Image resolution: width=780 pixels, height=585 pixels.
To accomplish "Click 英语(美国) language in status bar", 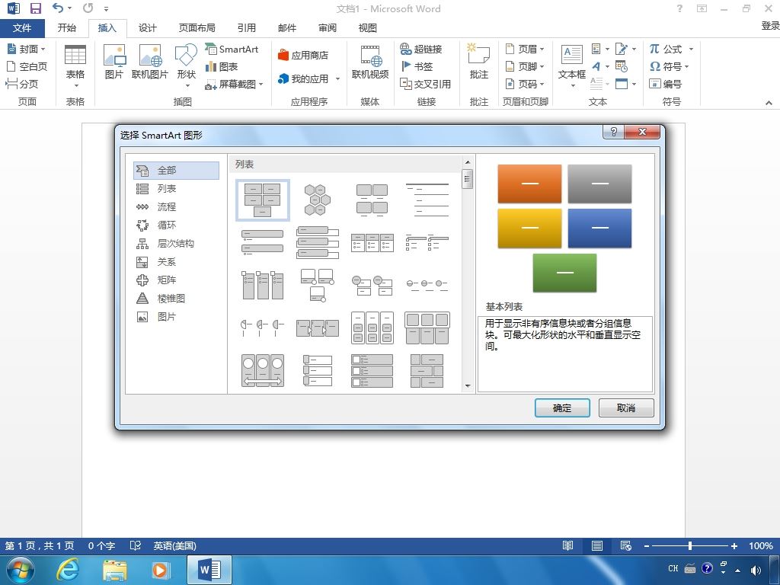I will [174, 545].
